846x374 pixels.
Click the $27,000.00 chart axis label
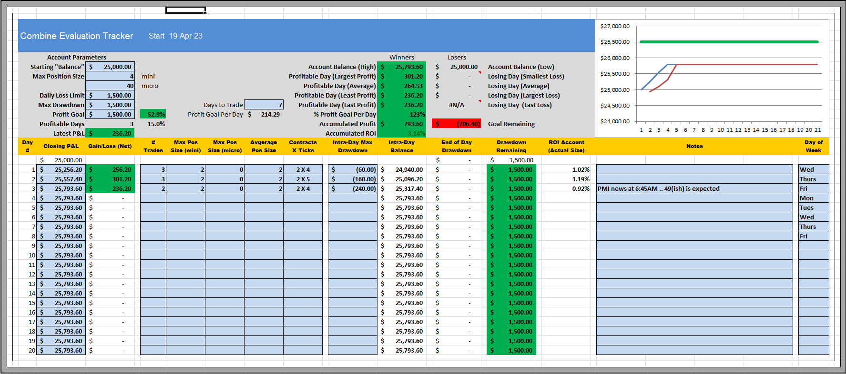(x=615, y=26)
